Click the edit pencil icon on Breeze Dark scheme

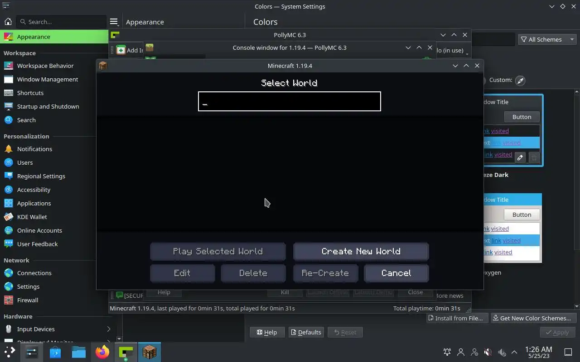click(520, 157)
